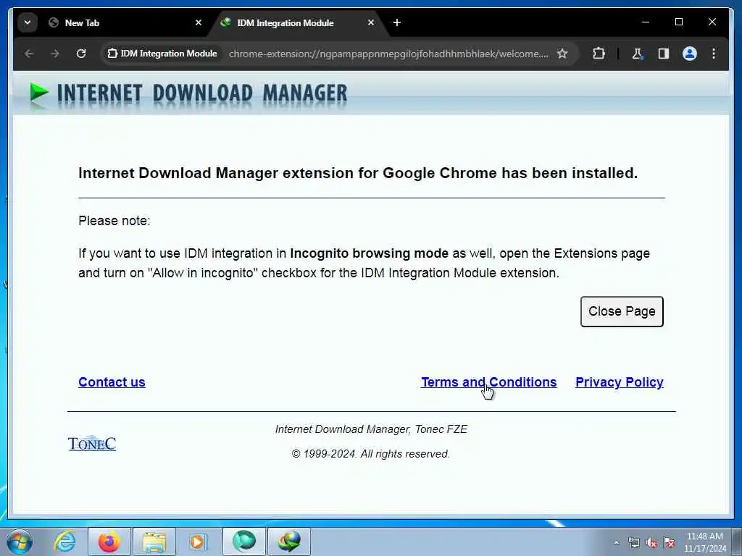This screenshot has width=742, height=556.
Task: Click the 11:48 AM taskbar clock
Action: 704,536
